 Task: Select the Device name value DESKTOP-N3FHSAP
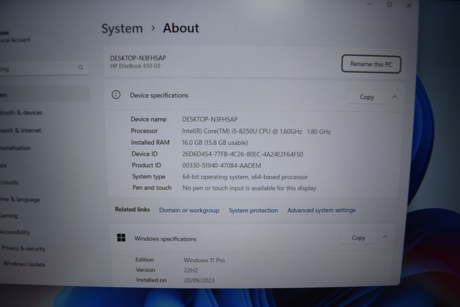coord(210,120)
